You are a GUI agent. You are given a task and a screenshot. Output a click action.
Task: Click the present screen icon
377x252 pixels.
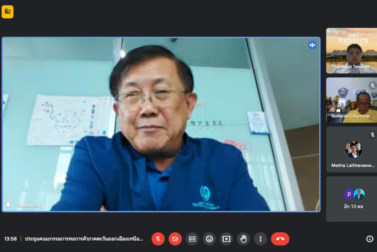tap(227, 239)
